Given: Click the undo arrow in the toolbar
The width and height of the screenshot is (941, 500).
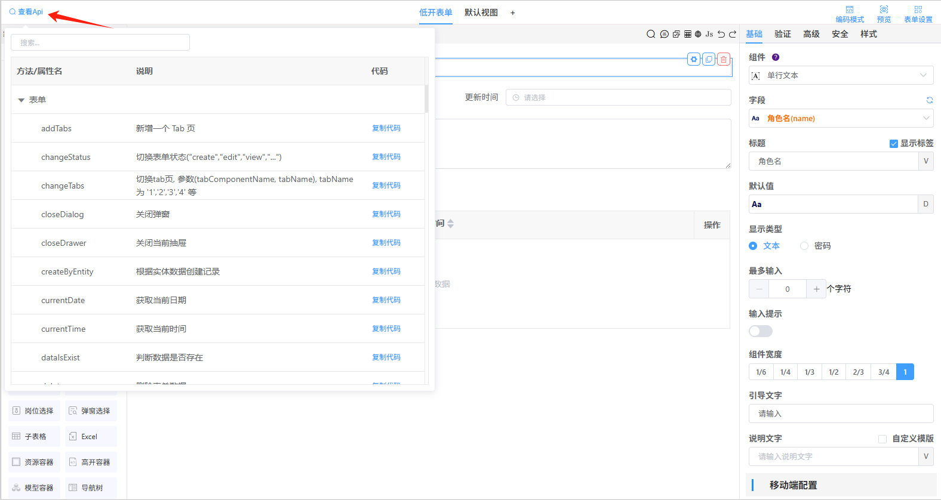Looking at the screenshot, I should [721, 34].
